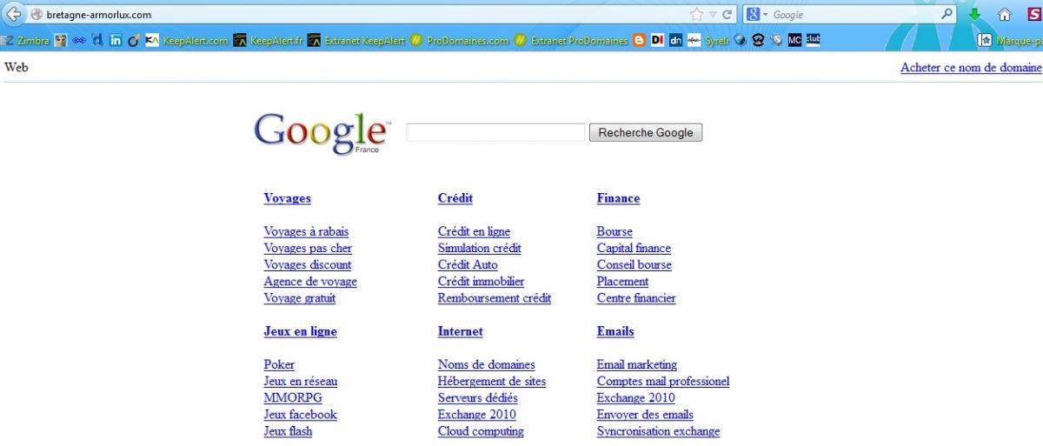Open the Voyages discount link
This screenshot has width=1043, height=446.
coord(308,264)
